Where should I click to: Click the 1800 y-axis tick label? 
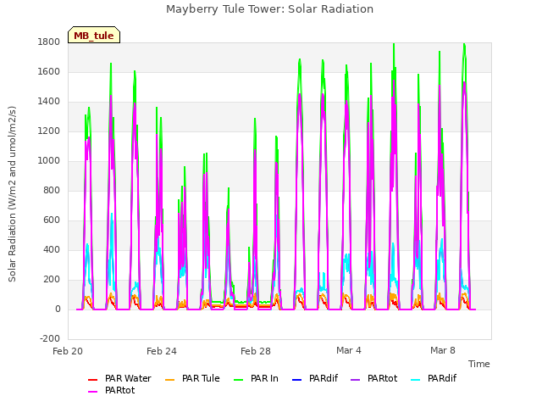(x=49, y=42)
